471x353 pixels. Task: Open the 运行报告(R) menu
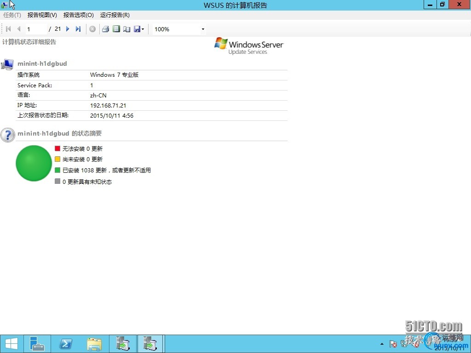(x=115, y=15)
